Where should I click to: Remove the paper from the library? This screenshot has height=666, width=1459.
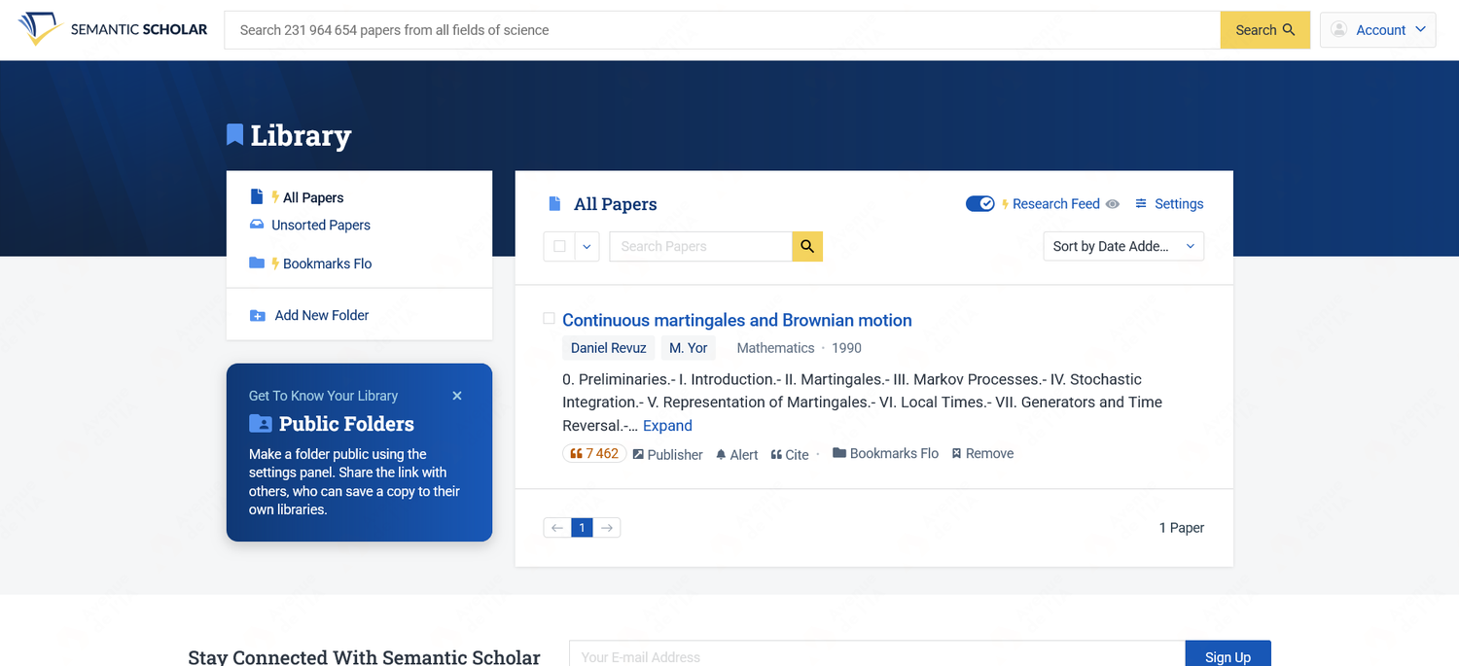coord(982,454)
